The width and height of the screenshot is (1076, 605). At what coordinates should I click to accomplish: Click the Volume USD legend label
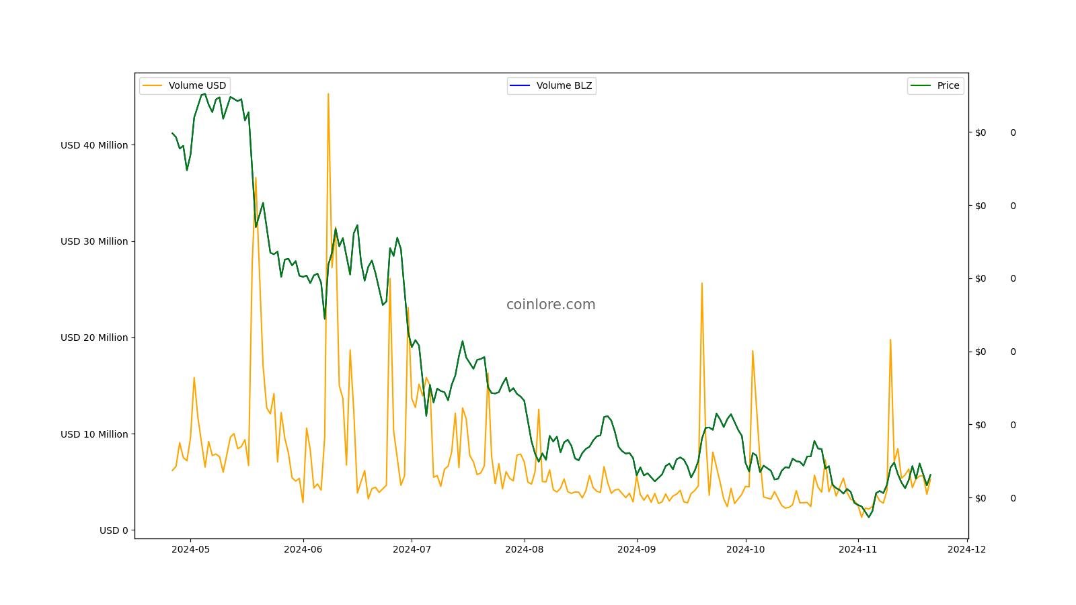197,85
